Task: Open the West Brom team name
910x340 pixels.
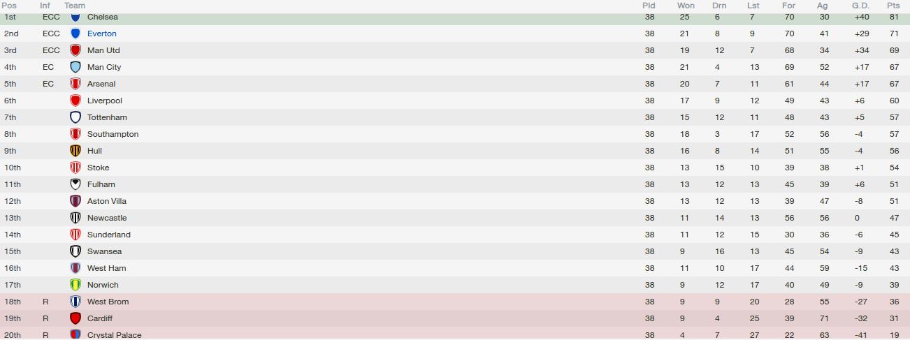Action: tap(108, 302)
